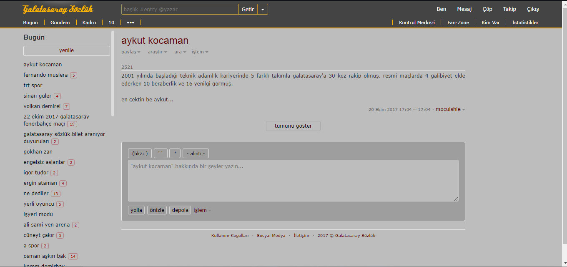
Task: Open Sosyal Medya in the footer
Action: [271, 236]
